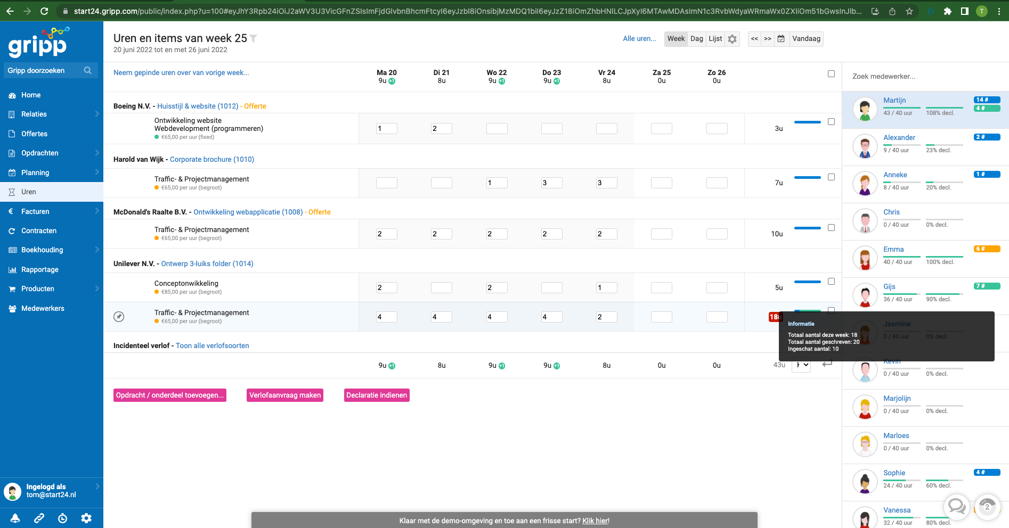The image size is (1009, 528).
Task: Check the Conceptonwikkeling row checkbox
Action: [831, 282]
